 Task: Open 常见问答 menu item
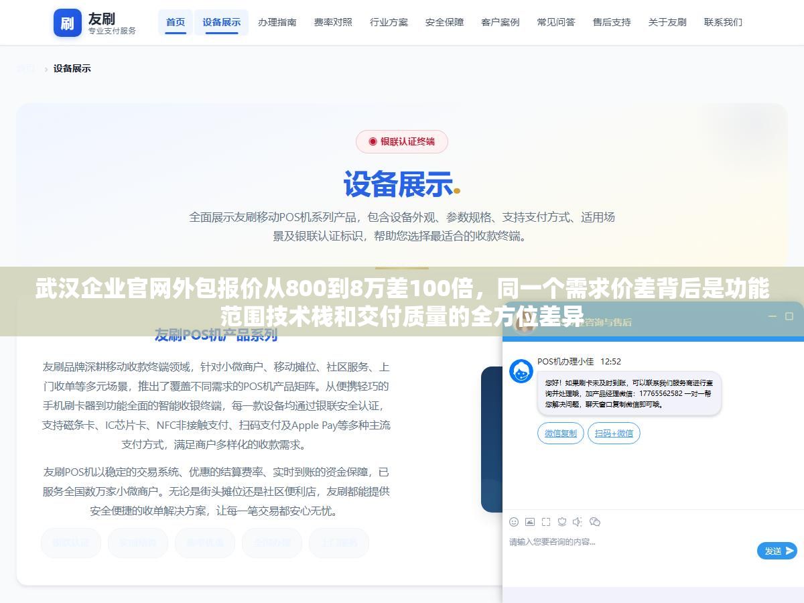[555, 22]
